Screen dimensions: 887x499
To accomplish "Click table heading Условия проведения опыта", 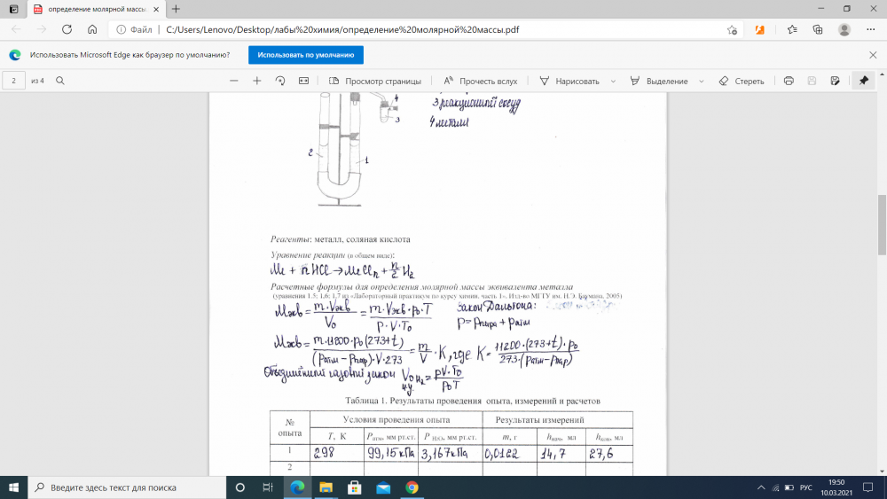I will click(x=396, y=419).
